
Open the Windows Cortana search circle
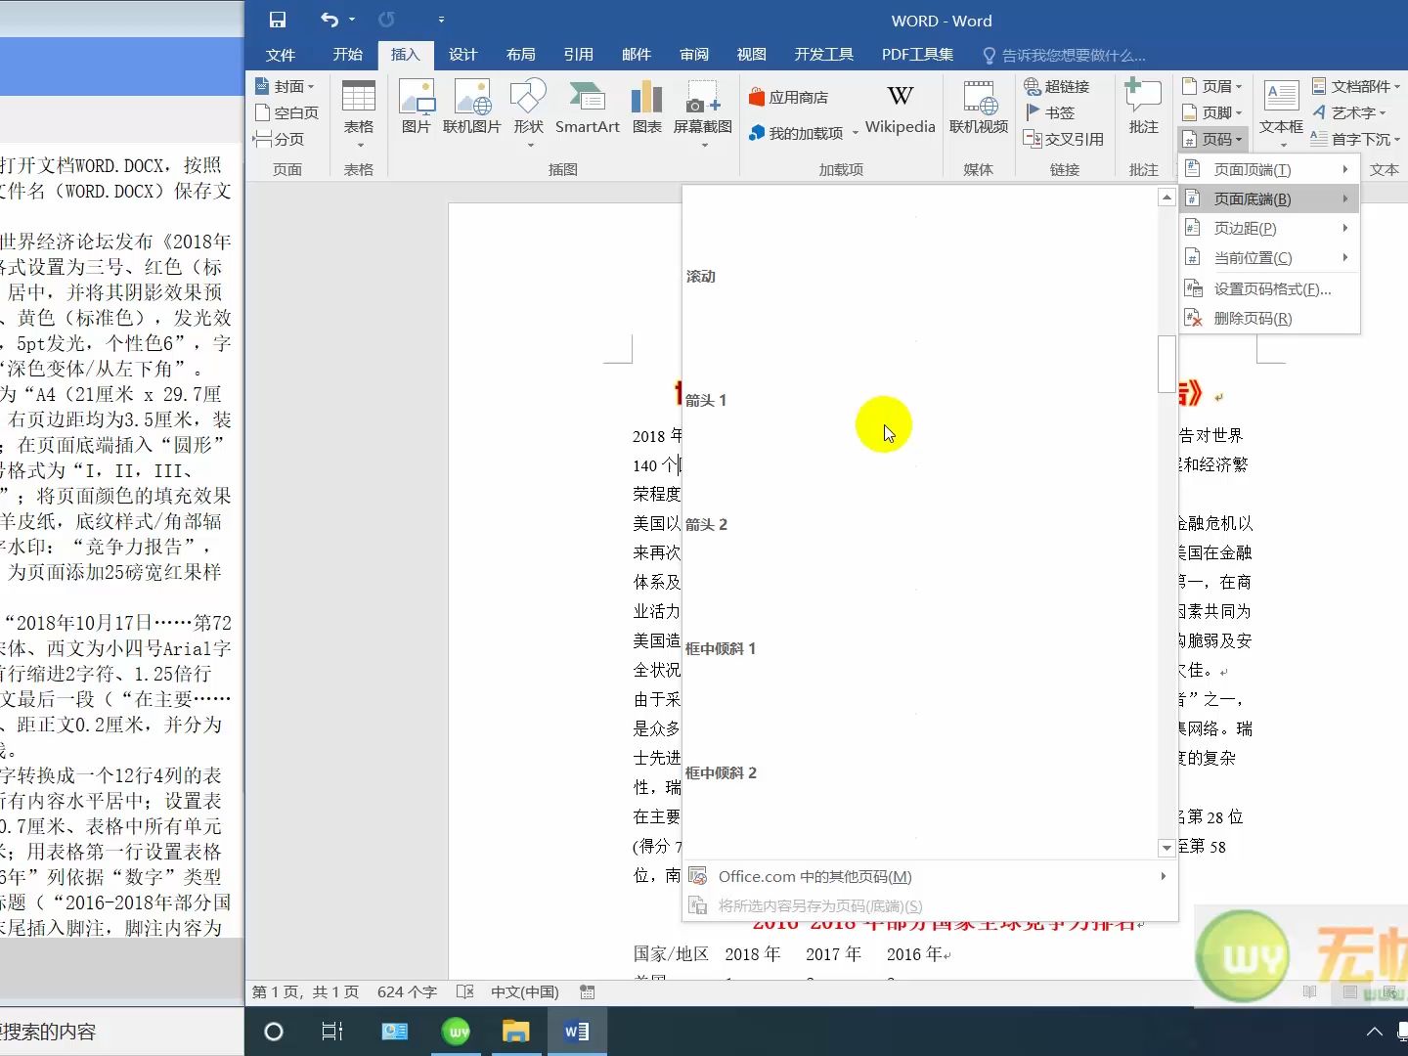tap(274, 1031)
